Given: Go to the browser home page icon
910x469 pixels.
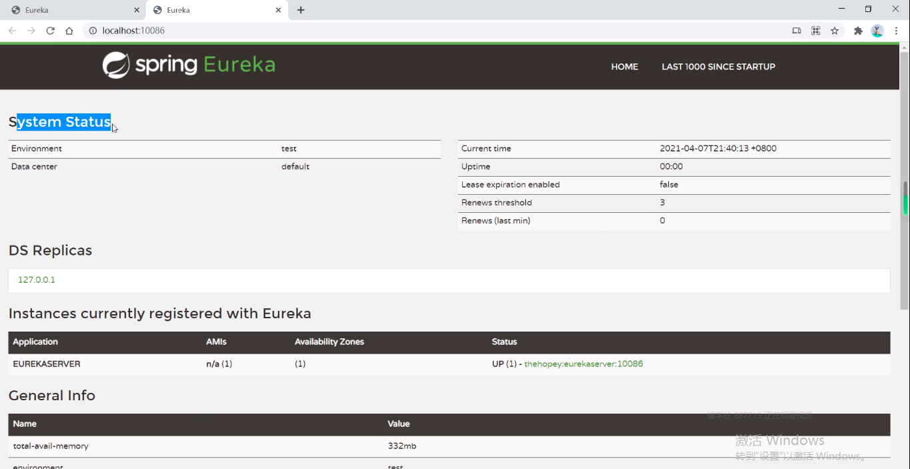Looking at the screenshot, I should 69,31.
